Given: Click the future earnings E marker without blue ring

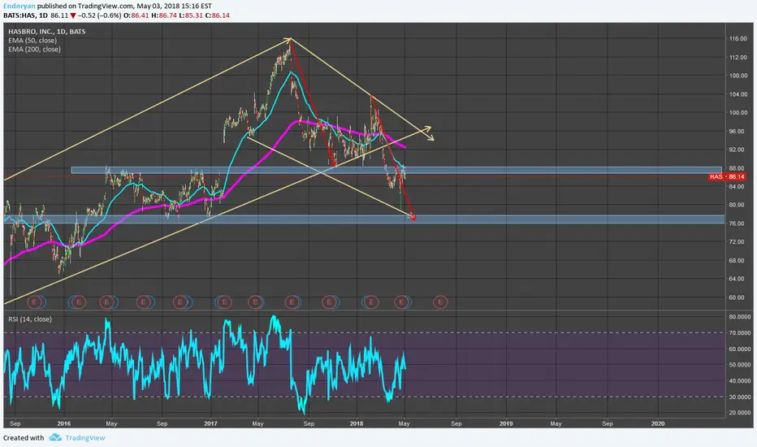Looking at the screenshot, I should click(x=439, y=302).
